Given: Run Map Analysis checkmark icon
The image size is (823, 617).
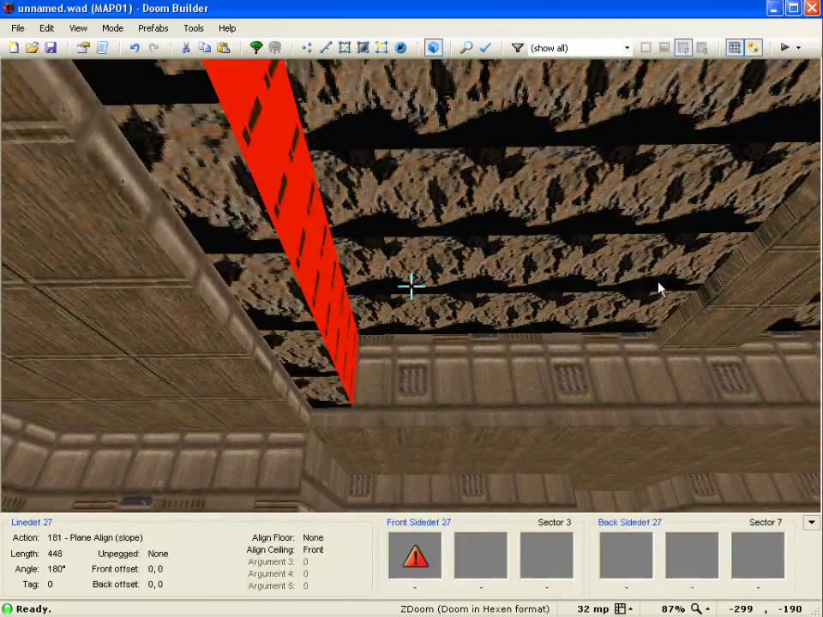Looking at the screenshot, I should tap(485, 48).
